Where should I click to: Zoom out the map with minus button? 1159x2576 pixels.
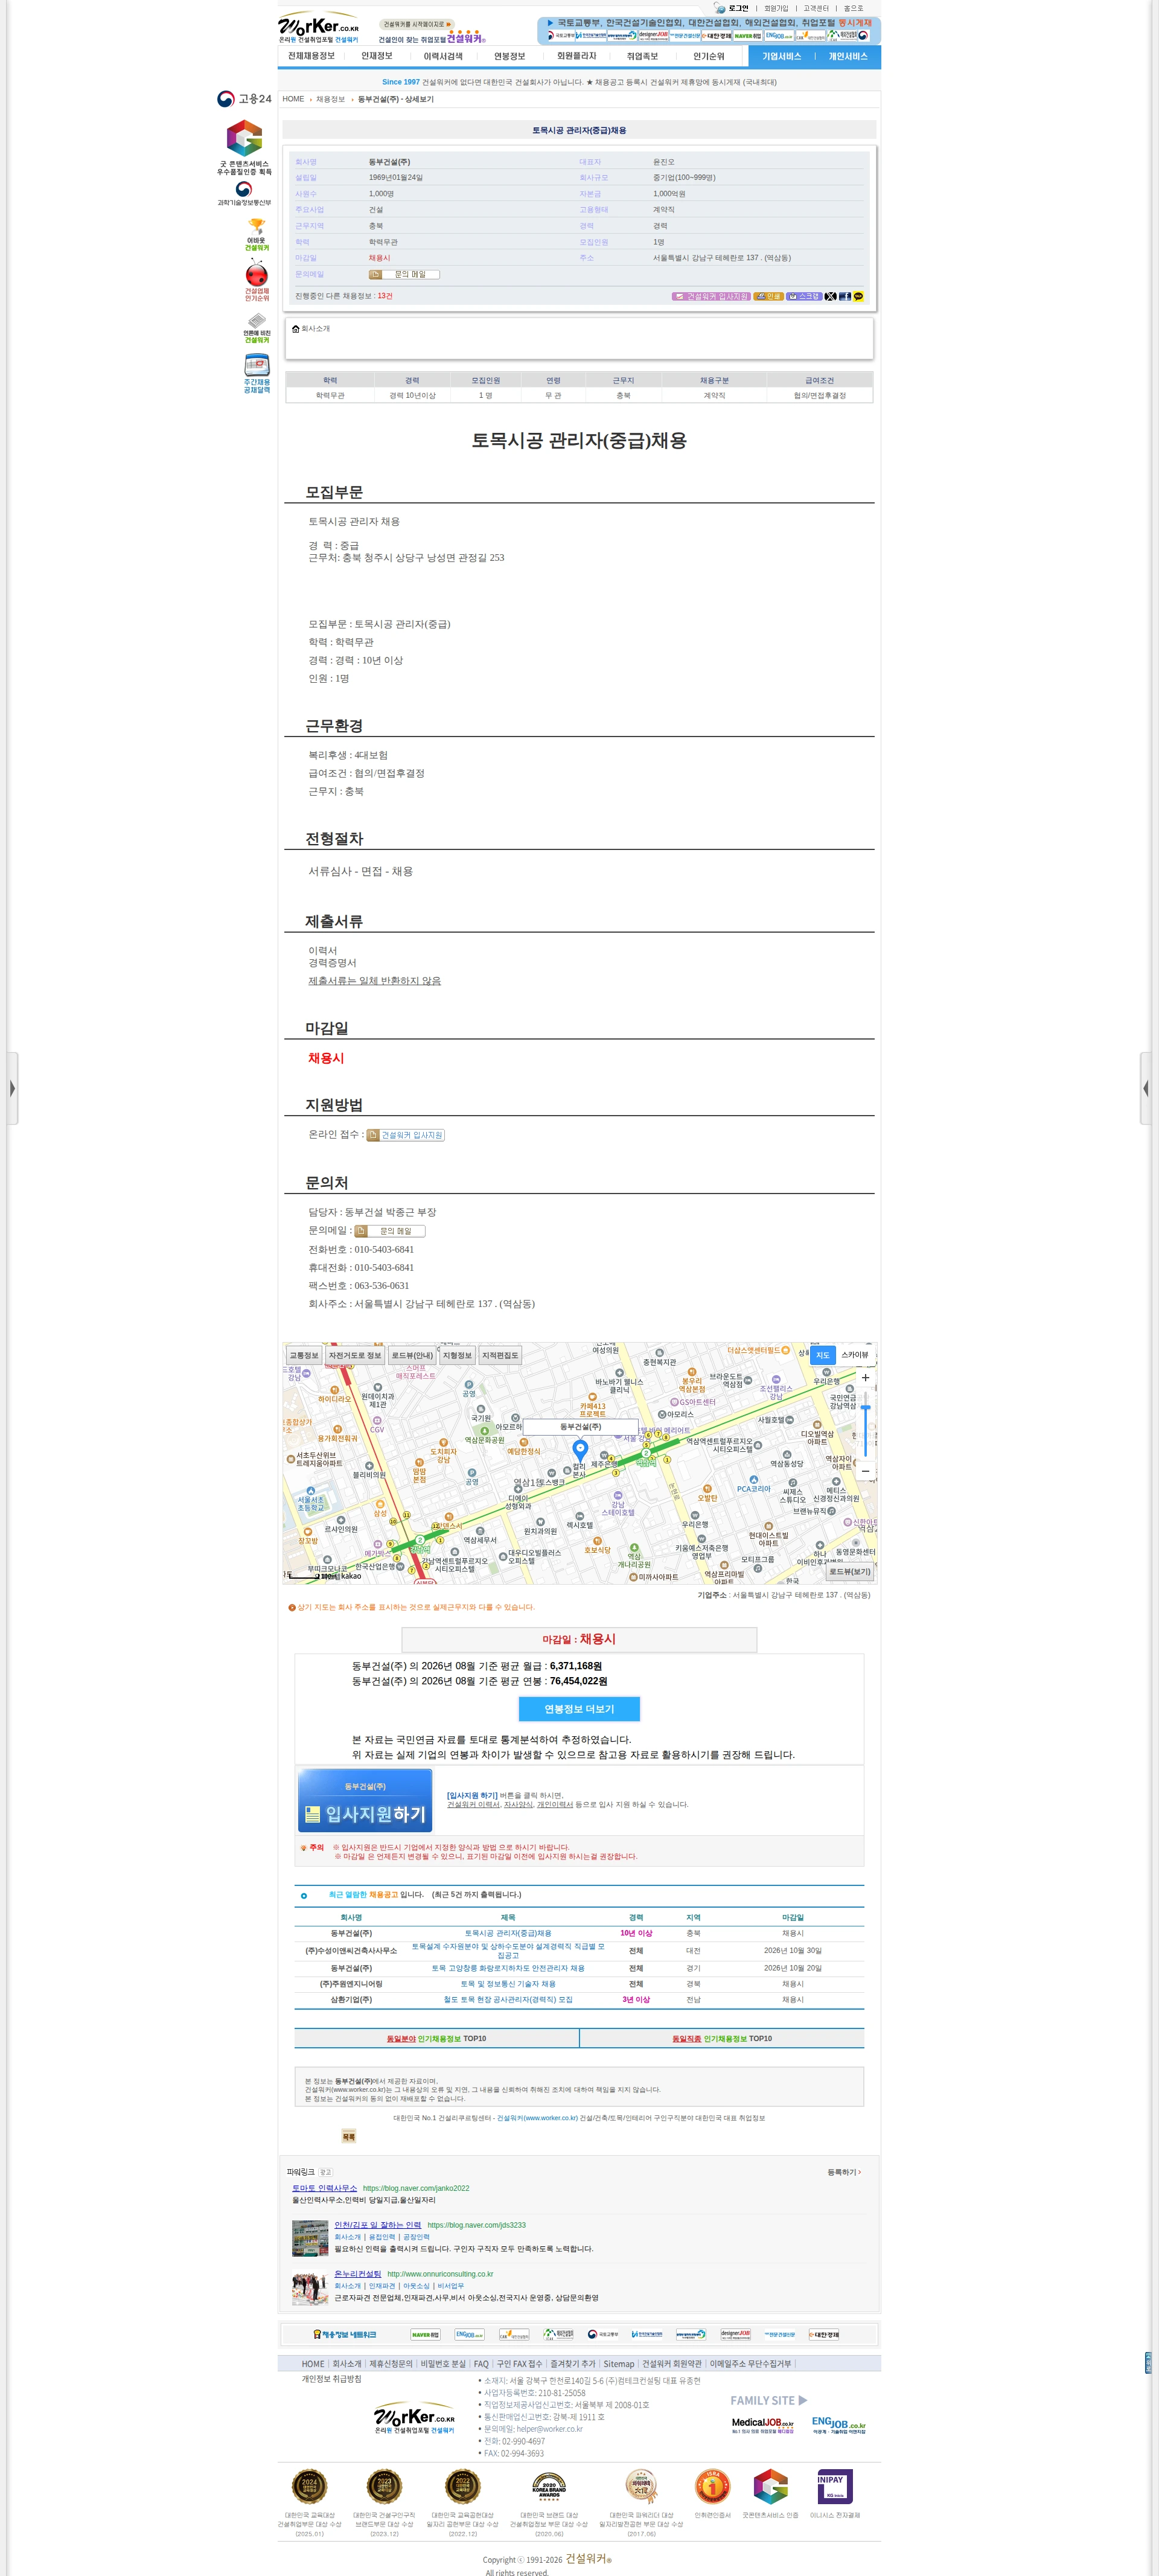[865, 1471]
